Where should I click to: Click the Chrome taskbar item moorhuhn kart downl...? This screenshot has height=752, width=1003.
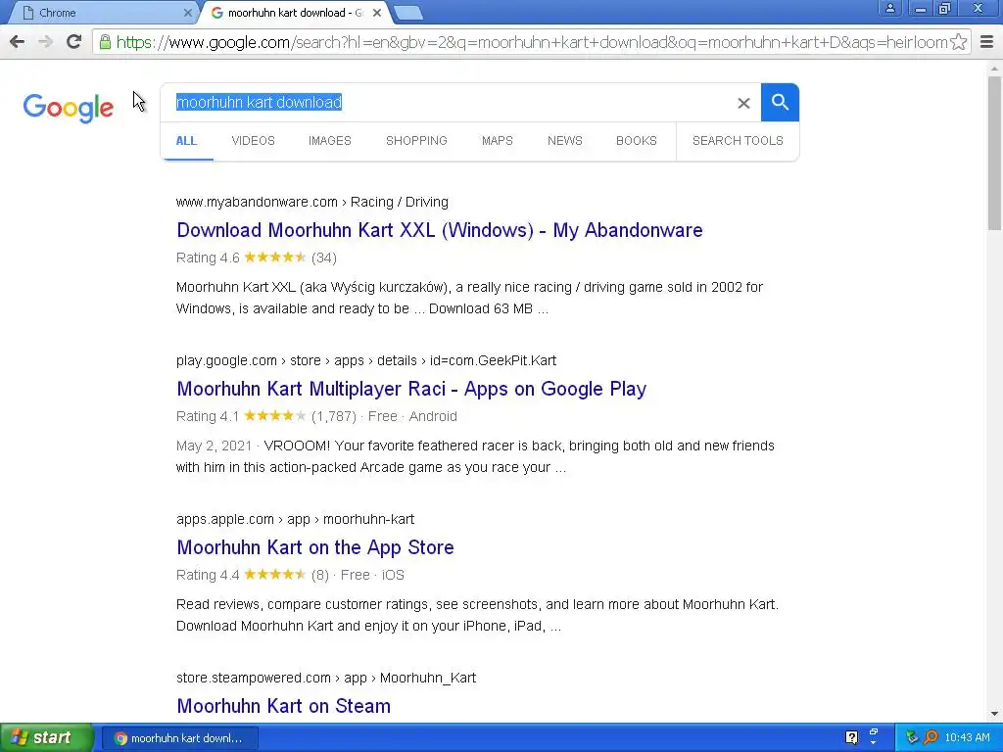[180, 738]
